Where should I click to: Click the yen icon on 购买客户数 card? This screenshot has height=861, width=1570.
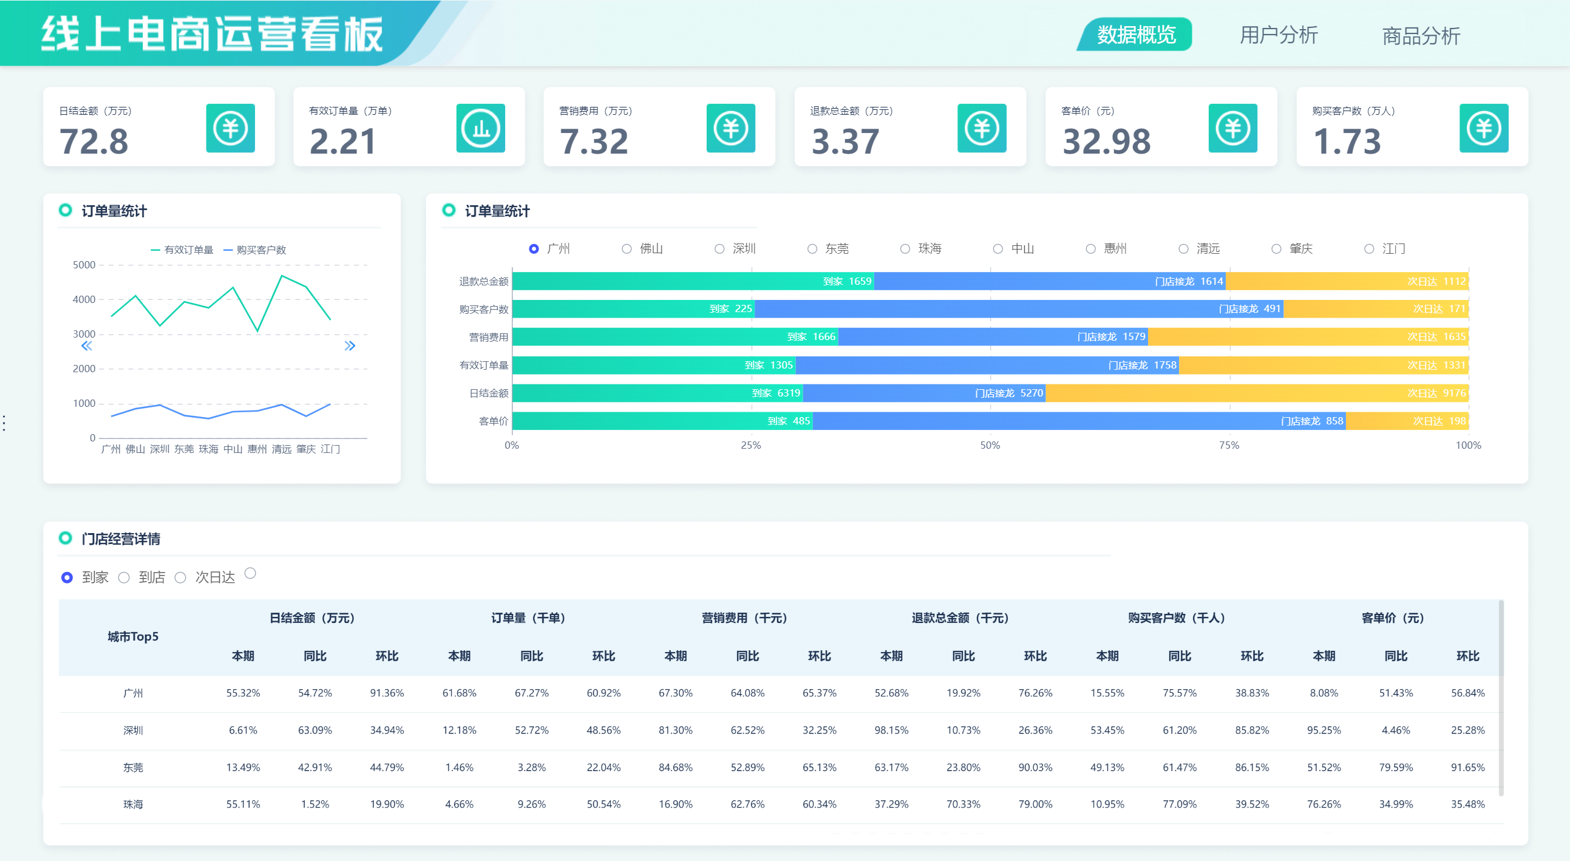1483,128
